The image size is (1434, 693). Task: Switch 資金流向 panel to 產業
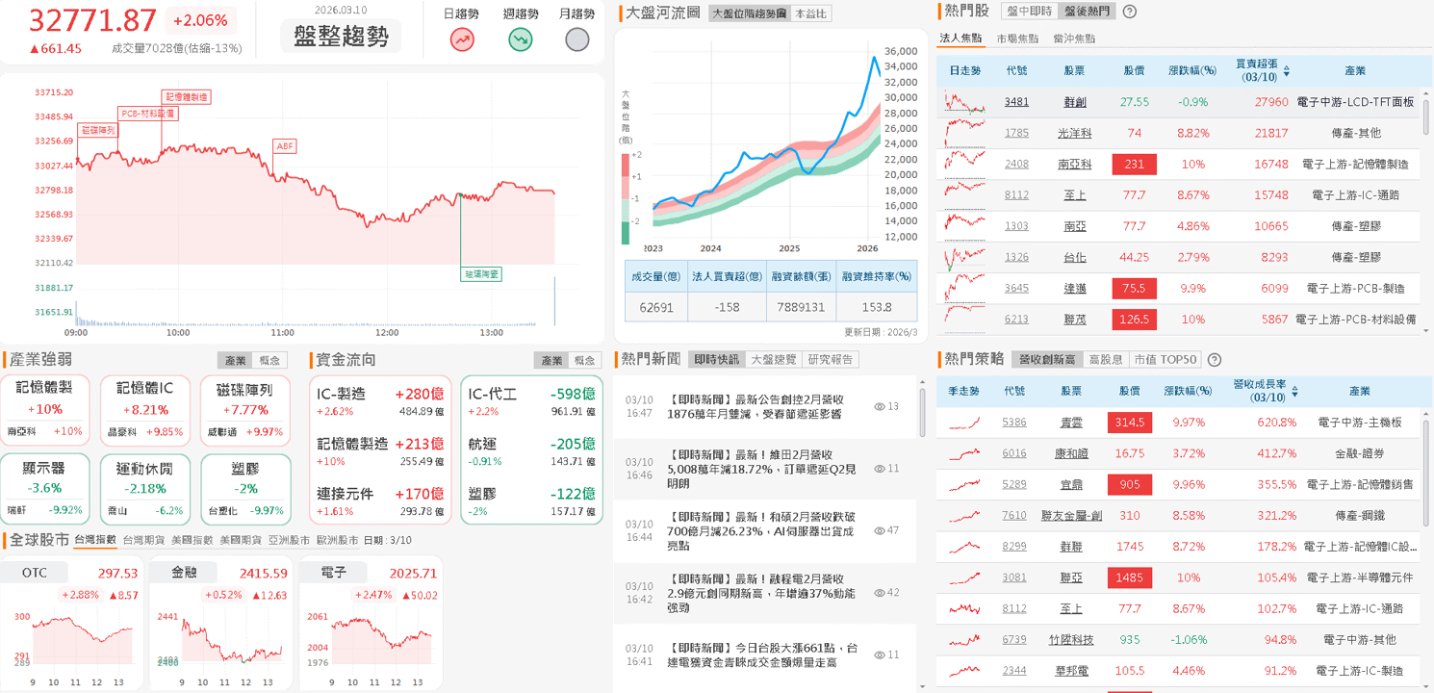[551, 360]
